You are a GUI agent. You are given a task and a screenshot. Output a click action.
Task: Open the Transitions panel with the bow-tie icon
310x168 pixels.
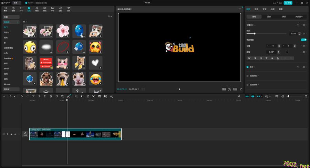click(x=45, y=9)
